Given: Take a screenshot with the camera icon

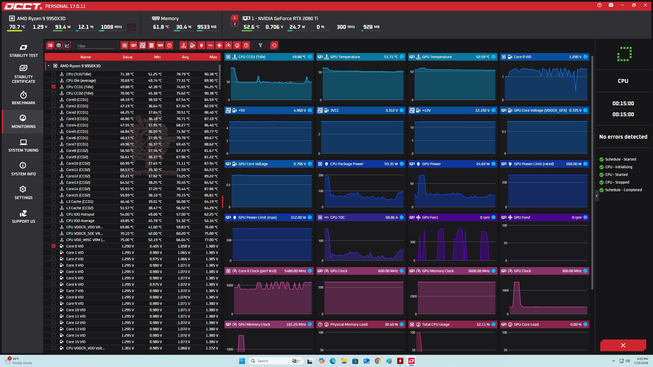Looking at the screenshot, I should [x=611, y=5].
